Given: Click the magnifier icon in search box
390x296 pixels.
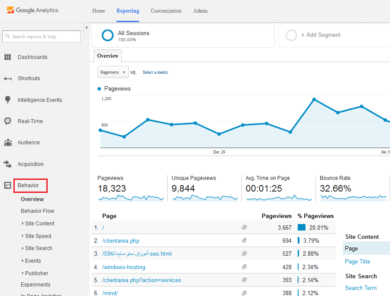Looking at the screenshot, I should click(8, 36).
